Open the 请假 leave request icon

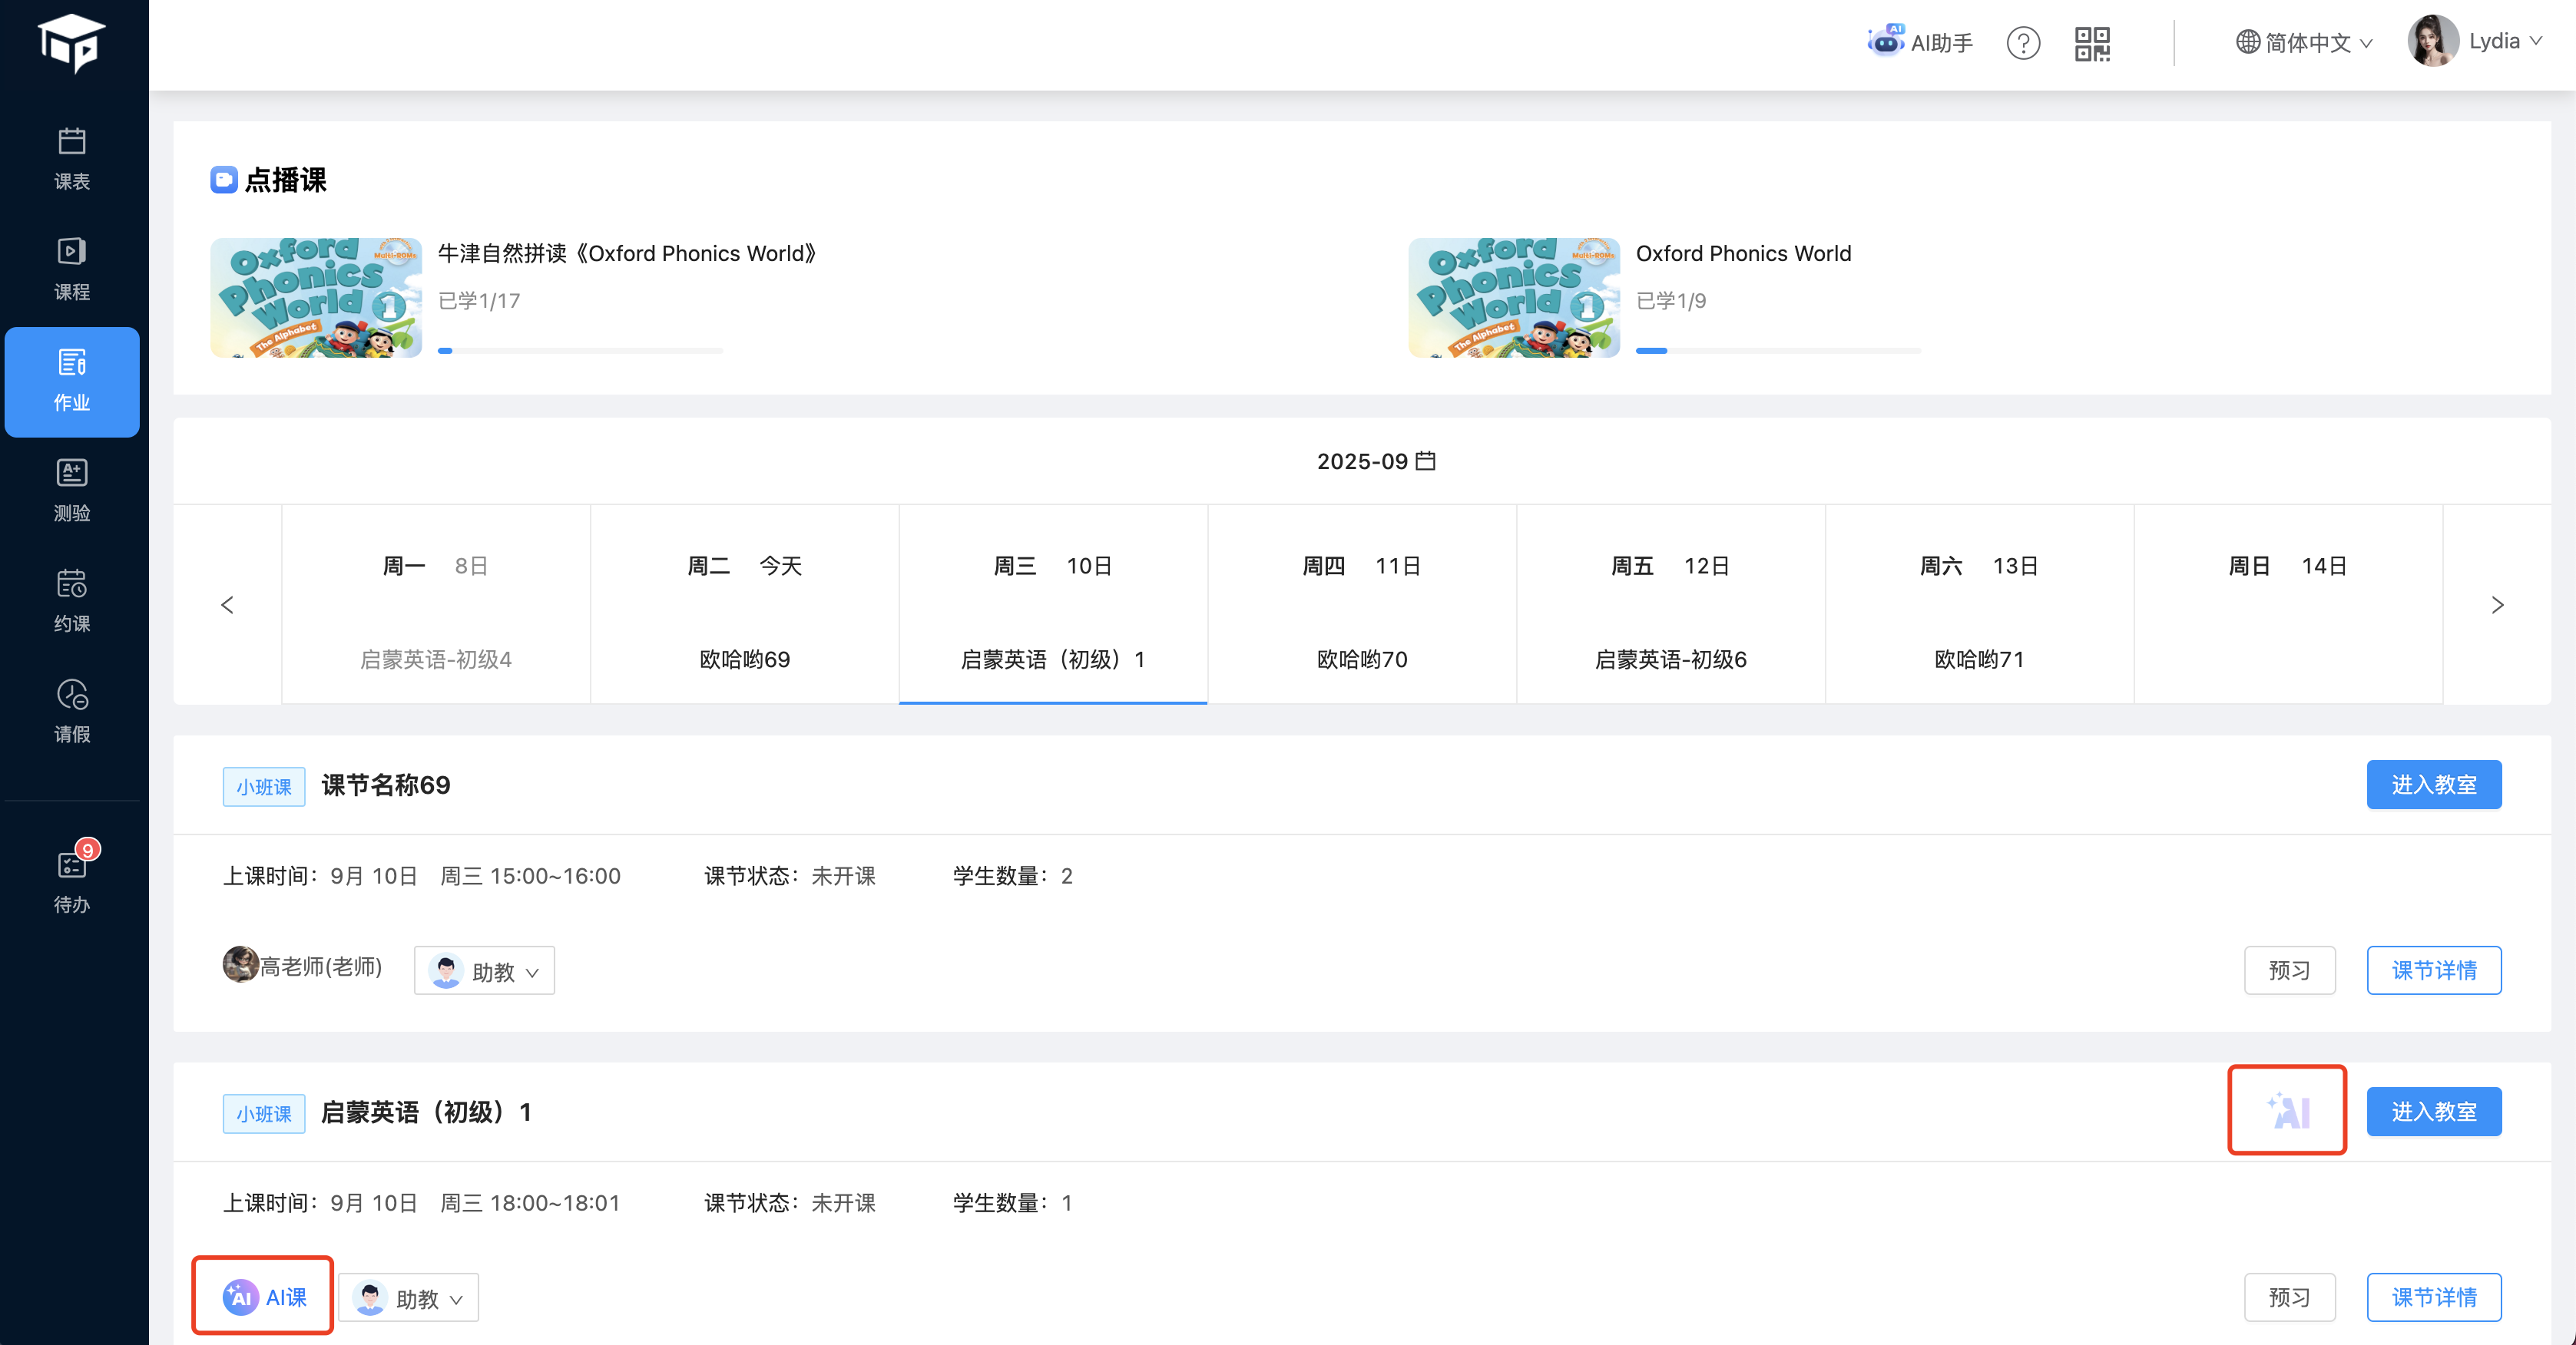71,710
